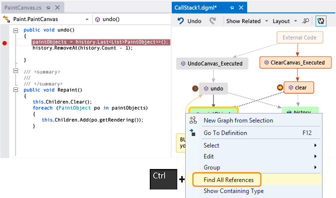Expand the Select submenu arrow

pos(316,145)
